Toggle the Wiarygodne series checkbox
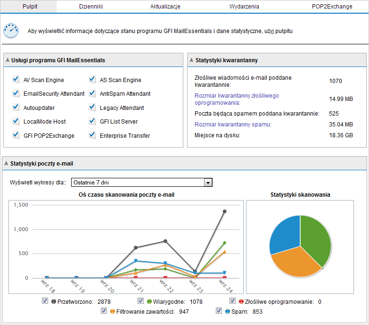The width and height of the screenshot is (369, 325). [x=140, y=301]
